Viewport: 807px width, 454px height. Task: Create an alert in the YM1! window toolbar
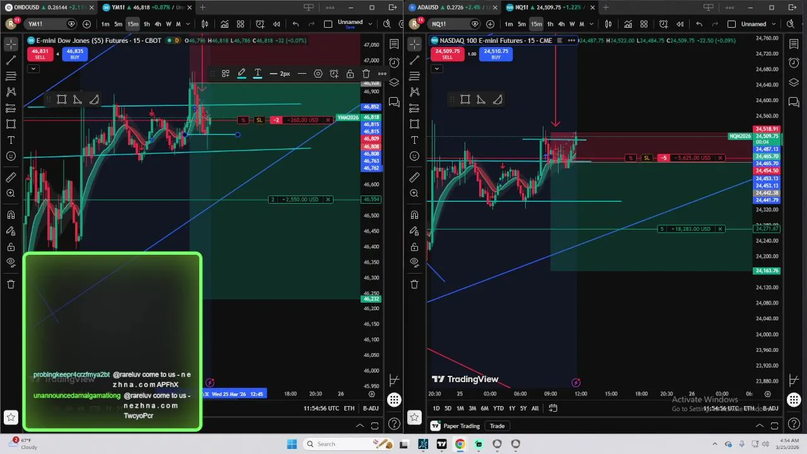tap(260, 24)
